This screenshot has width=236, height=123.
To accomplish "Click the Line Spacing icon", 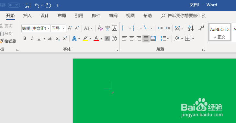I will (163, 39).
